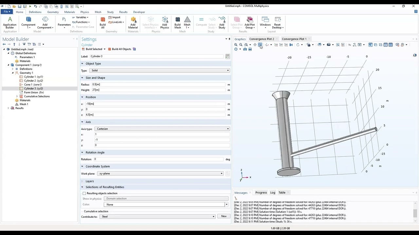The width and height of the screenshot is (419, 235).
Task: Open the Geometry ribbon tab
Action: tap(53, 12)
